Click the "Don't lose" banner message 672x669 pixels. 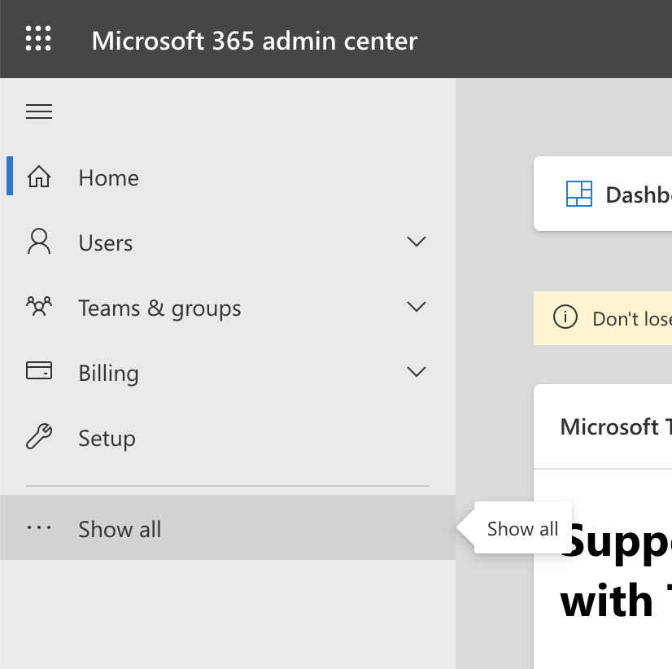tap(632, 319)
